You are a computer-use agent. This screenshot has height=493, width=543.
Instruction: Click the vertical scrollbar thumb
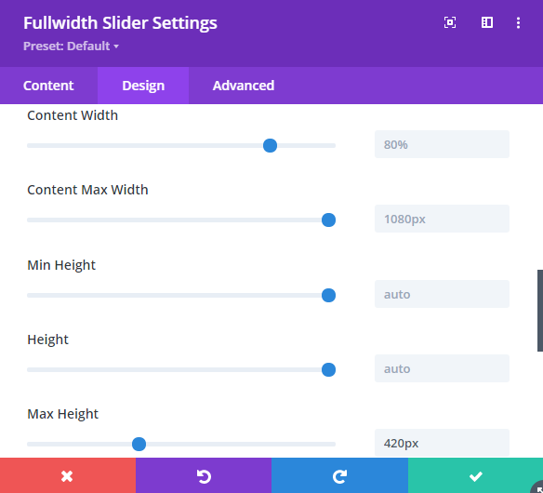coord(540,311)
